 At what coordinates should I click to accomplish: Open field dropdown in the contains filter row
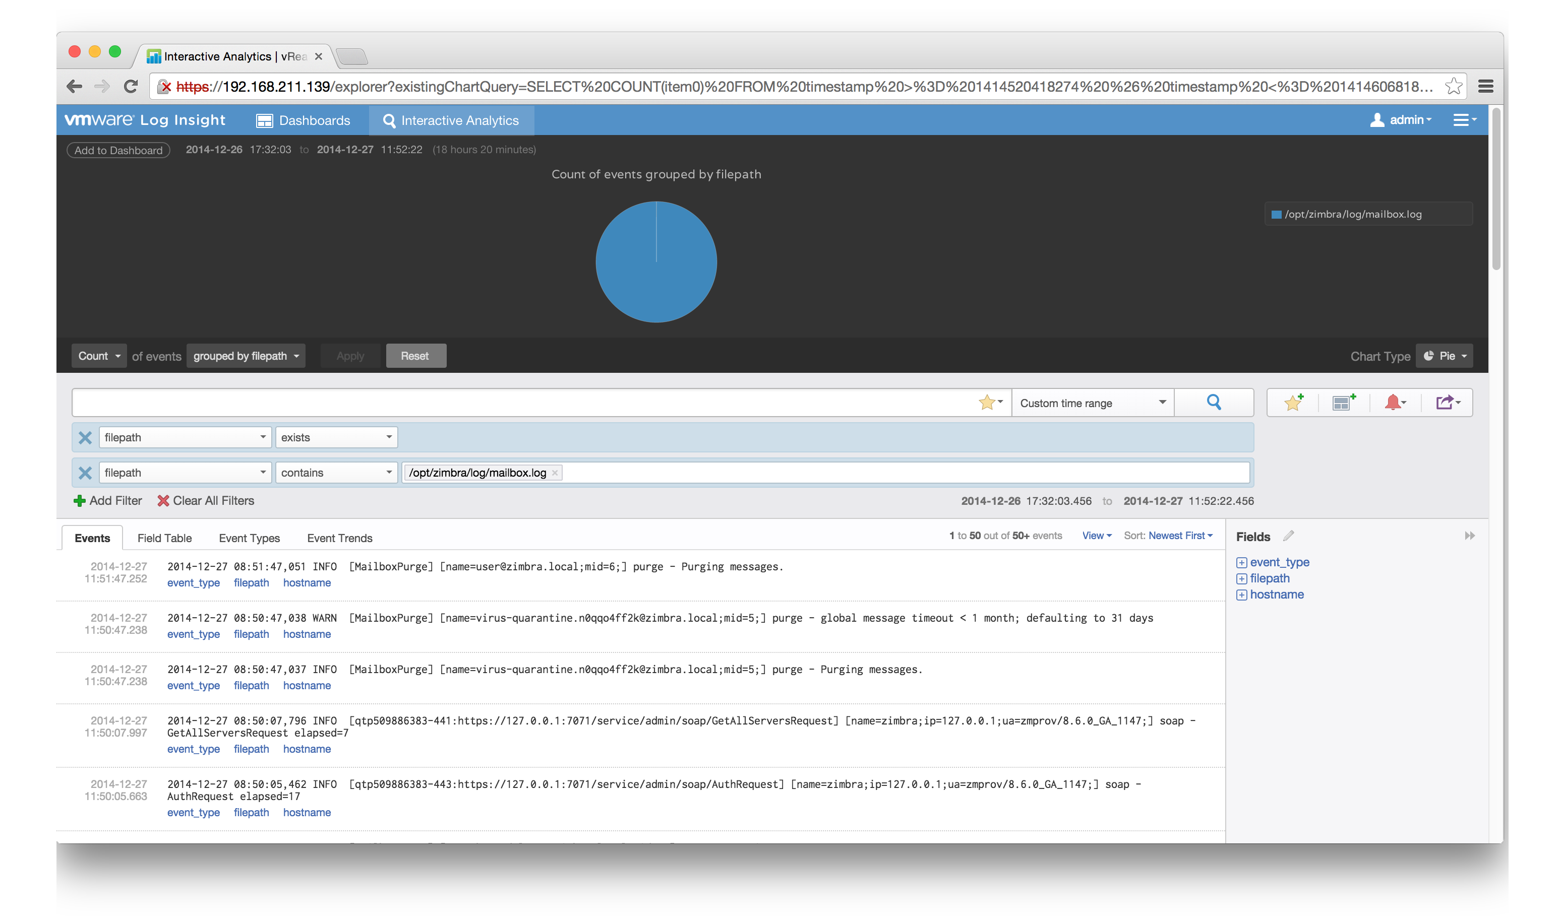coord(185,473)
